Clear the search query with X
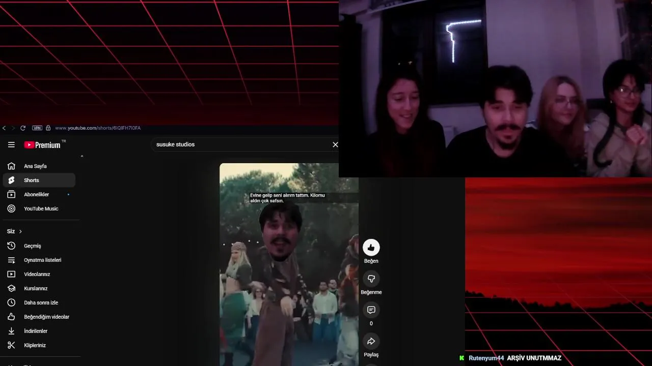Screen dimensions: 652x366 click(x=335, y=145)
